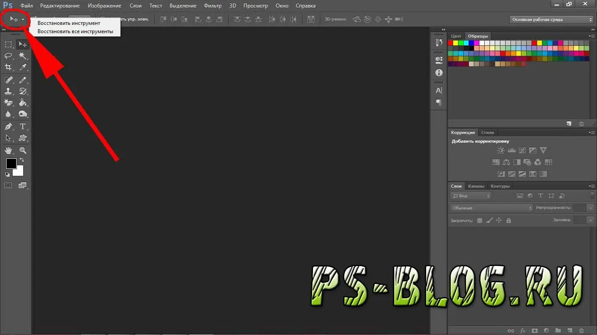
Task: Open the blend mode dropdown 'Обычные'
Action: click(492, 208)
